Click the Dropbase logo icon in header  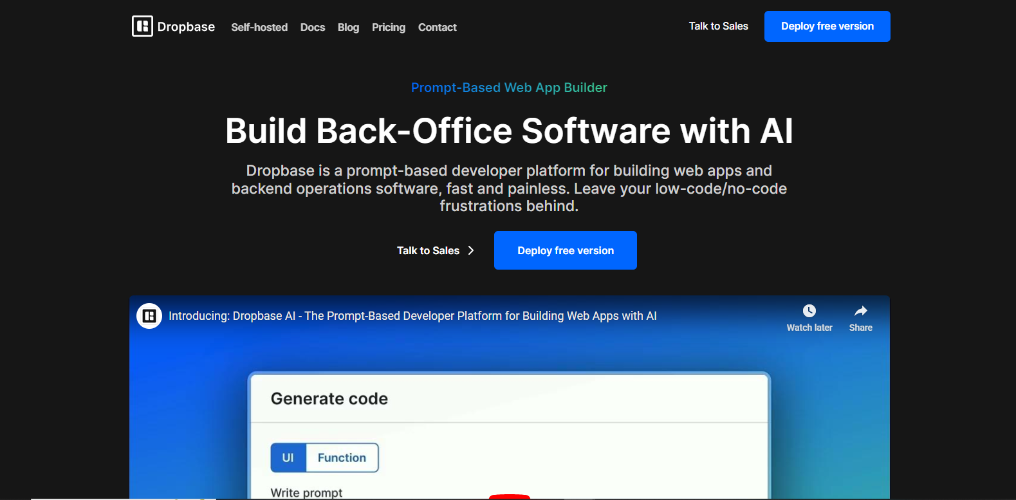click(142, 26)
